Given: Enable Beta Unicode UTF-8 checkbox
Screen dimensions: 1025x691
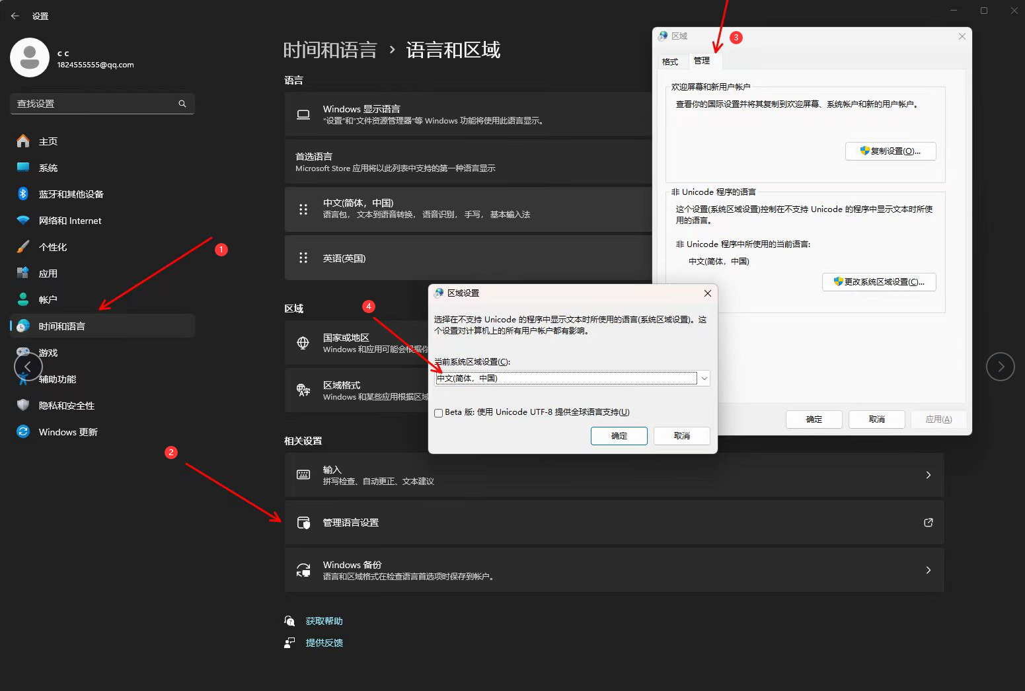Looking at the screenshot, I should click(438, 413).
